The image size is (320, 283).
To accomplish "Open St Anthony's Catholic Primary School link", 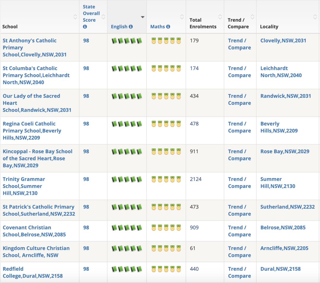I will (34, 48).
